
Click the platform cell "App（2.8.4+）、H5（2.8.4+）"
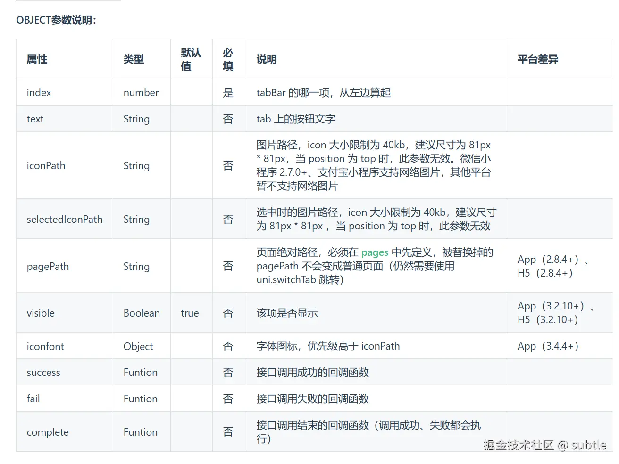point(553,266)
